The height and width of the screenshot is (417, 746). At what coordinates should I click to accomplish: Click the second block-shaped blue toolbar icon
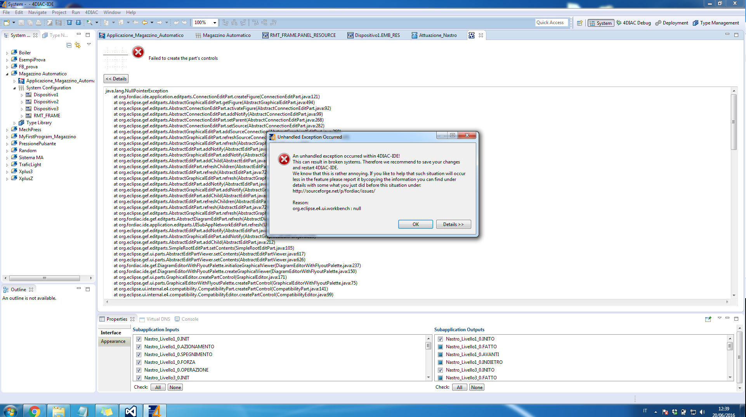(78, 23)
